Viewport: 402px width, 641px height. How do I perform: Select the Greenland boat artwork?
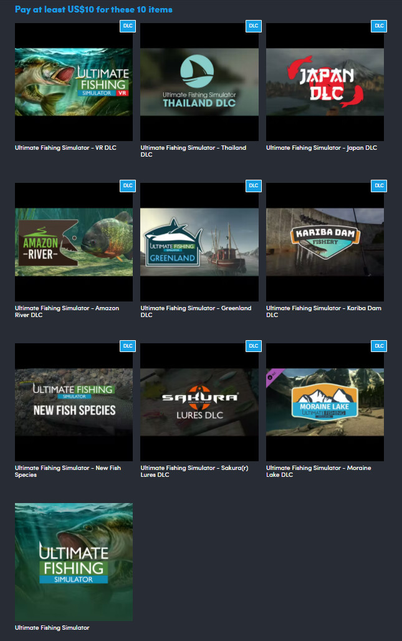199,242
